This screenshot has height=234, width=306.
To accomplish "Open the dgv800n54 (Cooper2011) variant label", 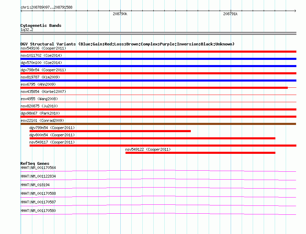I will pos(52,135).
